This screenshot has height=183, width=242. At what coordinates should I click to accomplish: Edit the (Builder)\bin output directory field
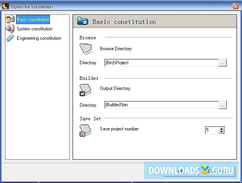161,105
